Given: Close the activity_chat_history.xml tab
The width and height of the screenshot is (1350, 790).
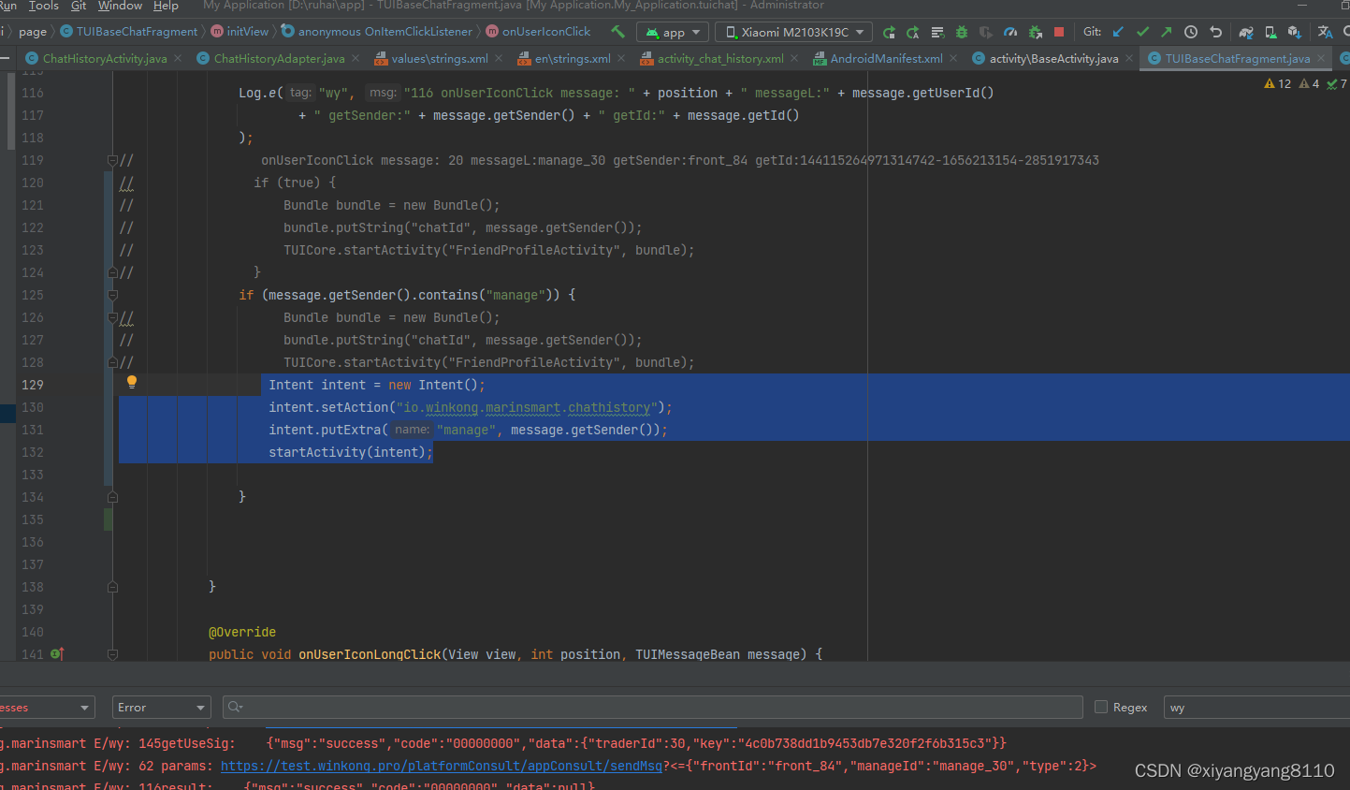Looking at the screenshot, I should (794, 58).
